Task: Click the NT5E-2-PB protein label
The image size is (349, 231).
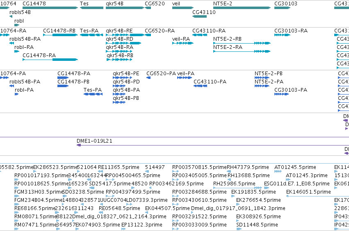Action: pyautogui.click(x=269, y=73)
